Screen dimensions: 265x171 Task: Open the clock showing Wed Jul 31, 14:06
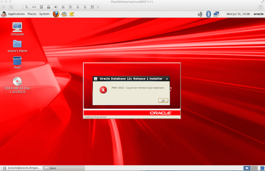(238, 14)
